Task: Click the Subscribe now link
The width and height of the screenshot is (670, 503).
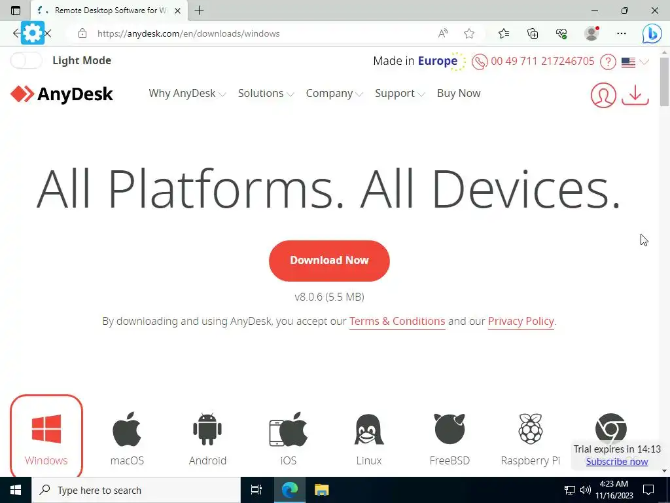Action: click(x=616, y=462)
